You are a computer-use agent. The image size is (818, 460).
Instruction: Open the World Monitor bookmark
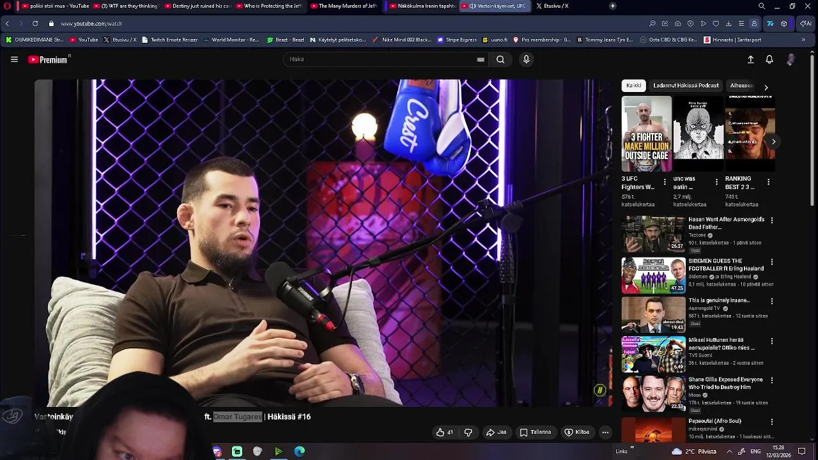pos(231,40)
